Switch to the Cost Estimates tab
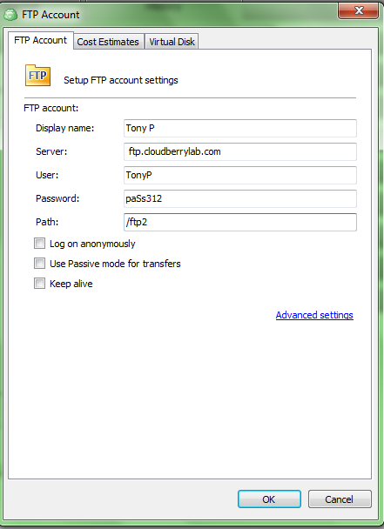Viewport: 384px width, 529px height. [x=108, y=42]
